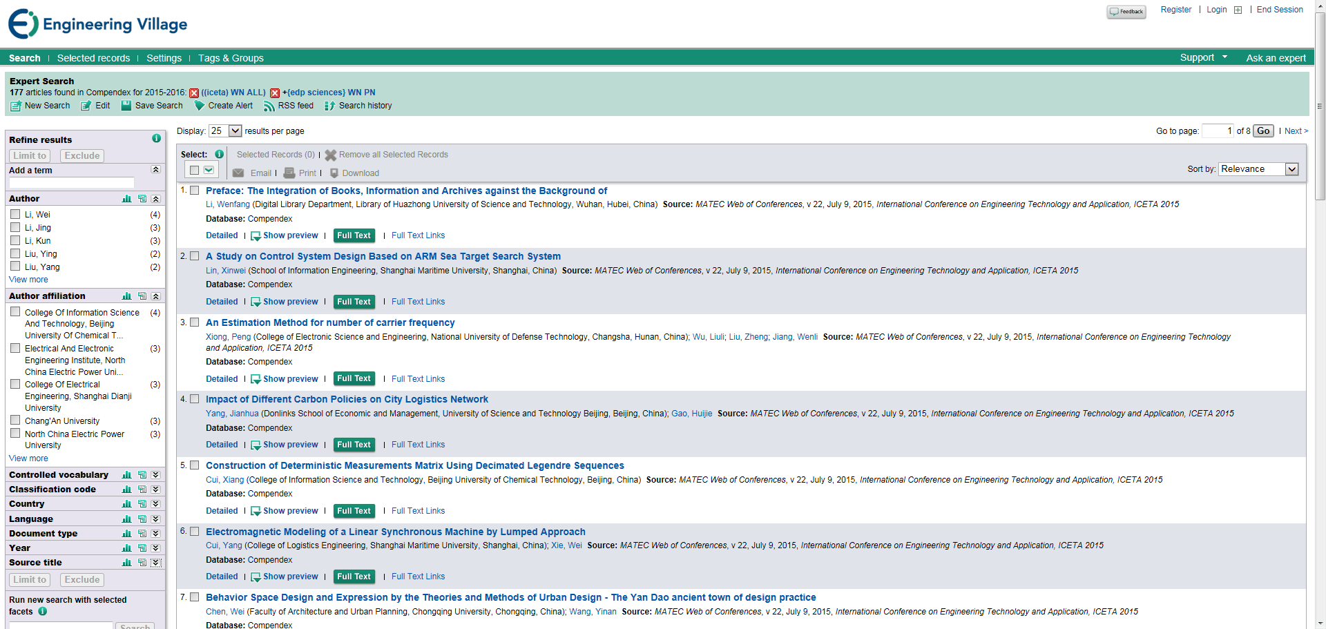Export Source title facet data icon
The image size is (1326, 629).
pyautogui.click(x=142, y=563)
